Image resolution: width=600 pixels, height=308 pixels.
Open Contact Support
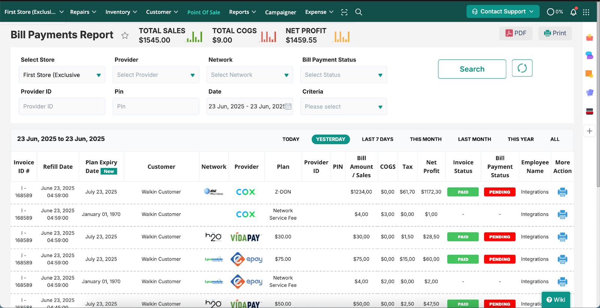point(503,12)
